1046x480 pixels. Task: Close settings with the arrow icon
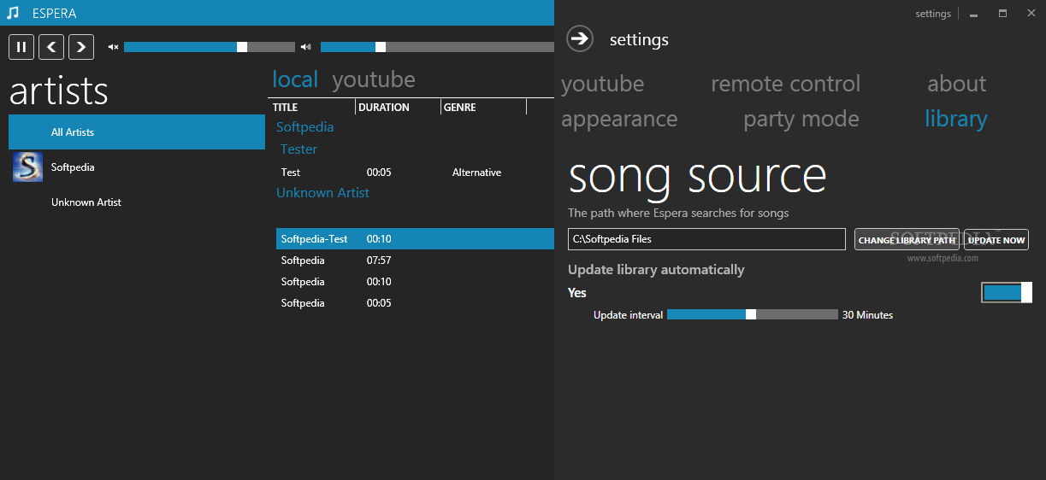click(x=580, y=38)
